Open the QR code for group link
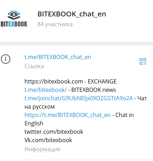Viewport: 153px width, 161px height. (x=143, y=61)
